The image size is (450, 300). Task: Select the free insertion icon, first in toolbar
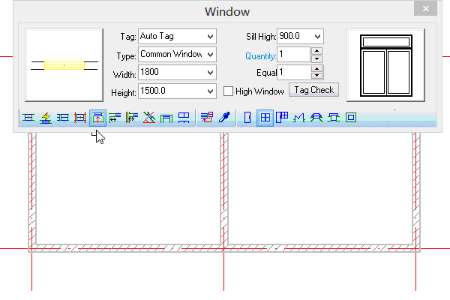28,118
